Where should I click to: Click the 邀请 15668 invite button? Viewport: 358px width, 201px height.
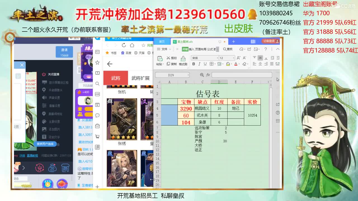[64, 52]
